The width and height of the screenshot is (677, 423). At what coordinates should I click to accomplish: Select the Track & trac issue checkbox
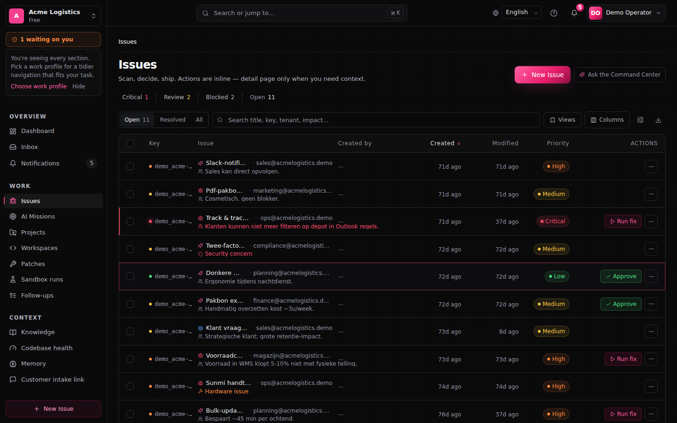pos(130,221)
